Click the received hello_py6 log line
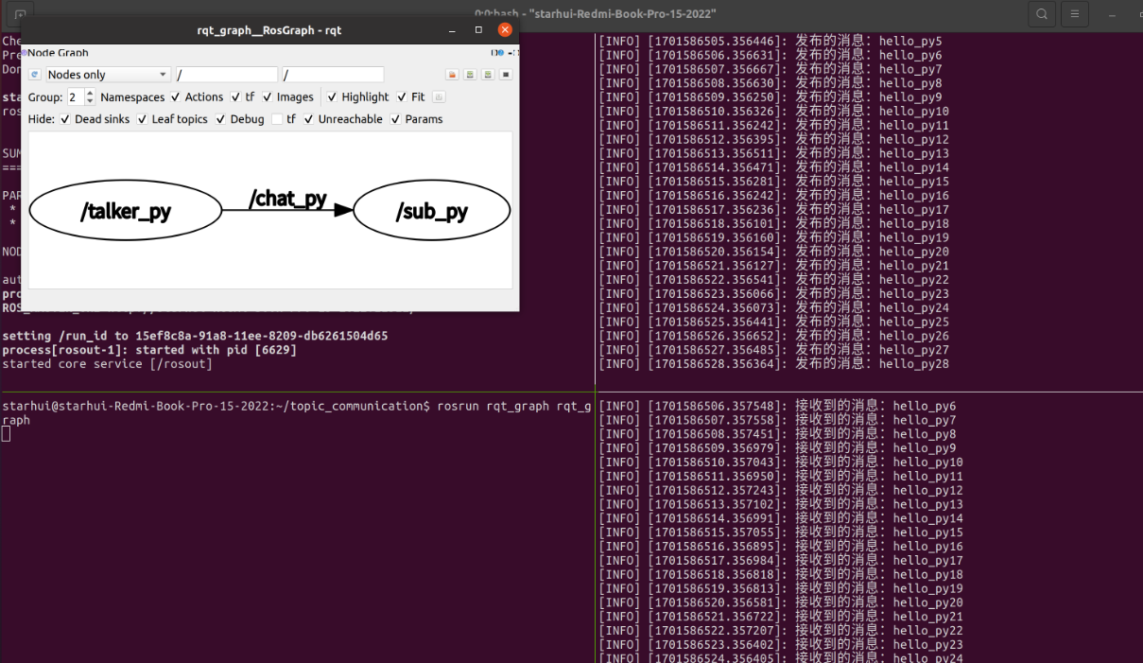1143x663 pixels. click(778, 406)
